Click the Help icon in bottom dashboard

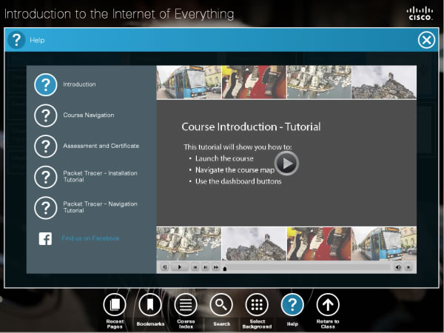(292, 304)
